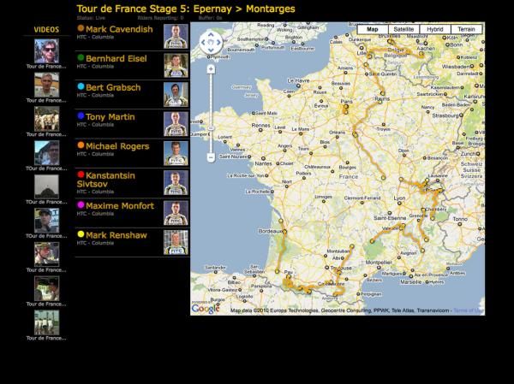Select rider Kanstantsin Sivtsov
Image resolution: width=514 pixels, height=384 pixels.
[x=106, y=180]
